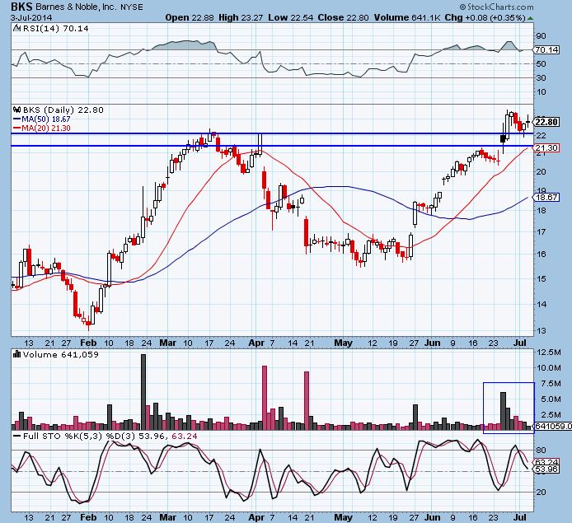Click the candlestick icon before BKS (Daily)

17,110
